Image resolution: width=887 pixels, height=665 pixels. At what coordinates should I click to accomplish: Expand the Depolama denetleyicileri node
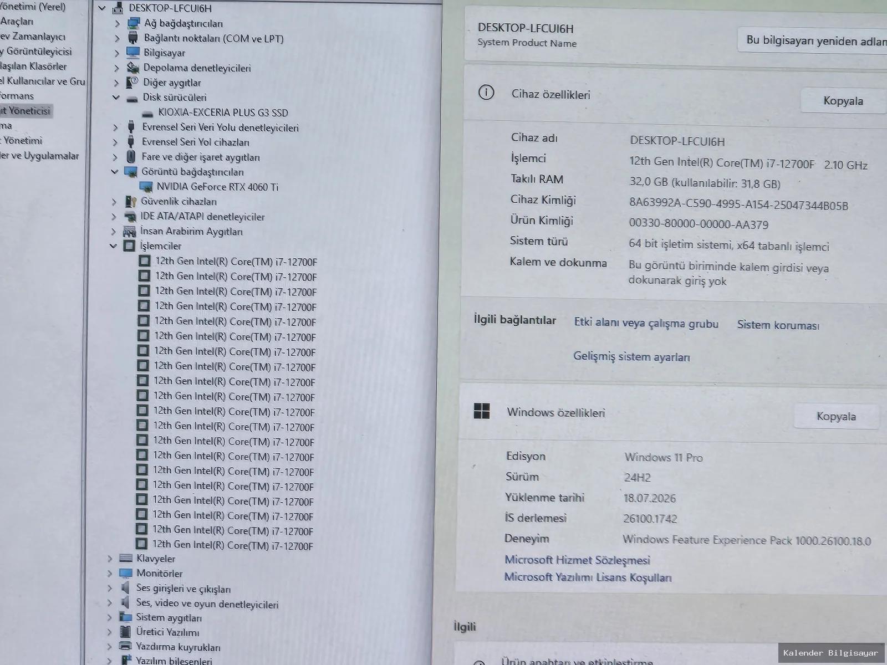click(116, 68)
